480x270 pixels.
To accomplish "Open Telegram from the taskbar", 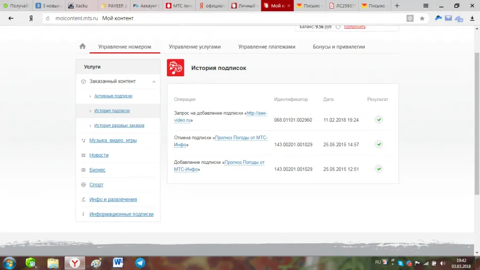I will pos(140,263).
